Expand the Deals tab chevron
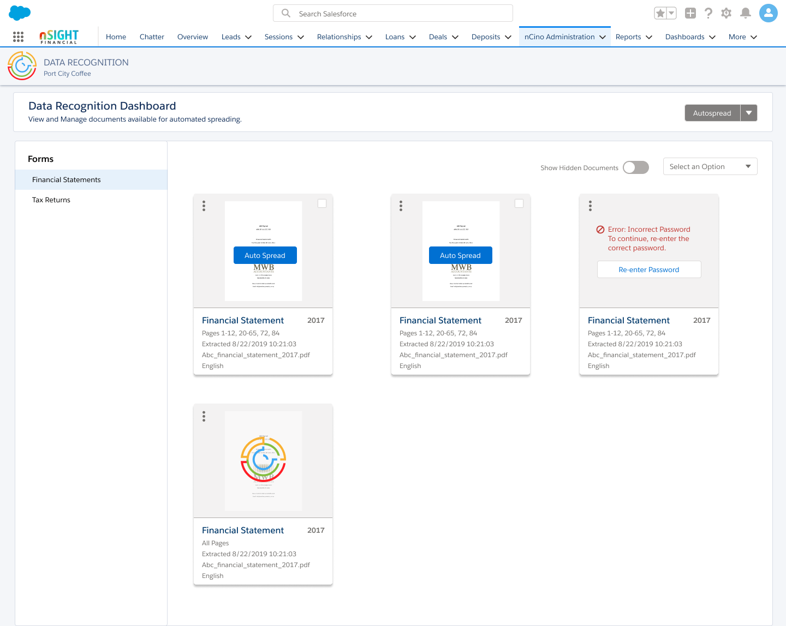Screen dimensions: 786x626 pos(455,37)
